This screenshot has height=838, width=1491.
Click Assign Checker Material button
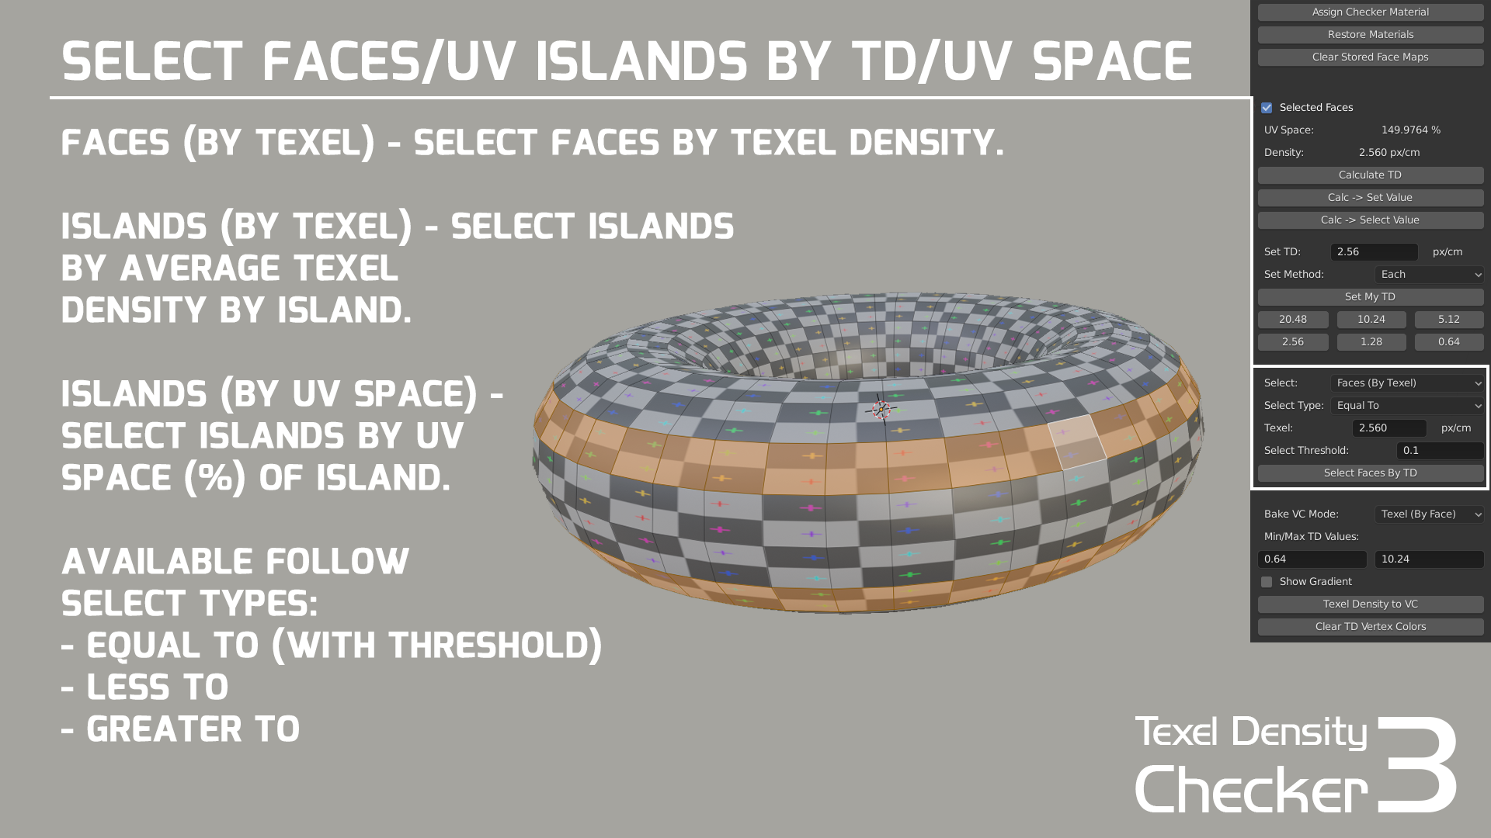pyautogui.click(x=1370, y=12)
